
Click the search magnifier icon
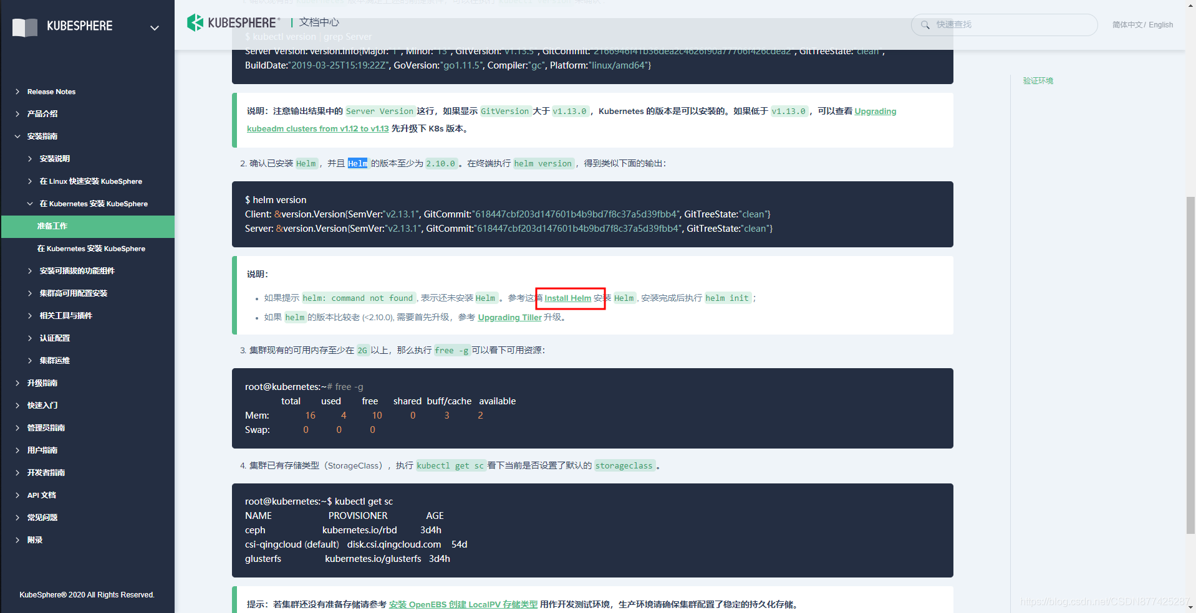925,25
